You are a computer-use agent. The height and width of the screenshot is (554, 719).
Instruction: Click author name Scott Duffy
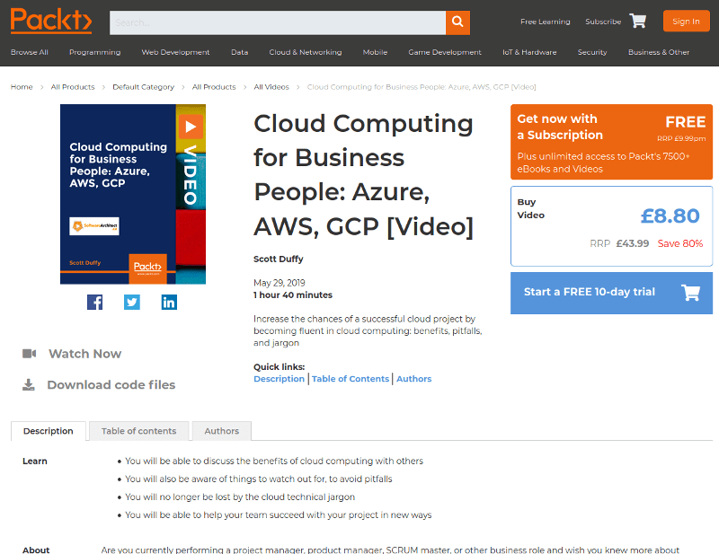point(279,259)
